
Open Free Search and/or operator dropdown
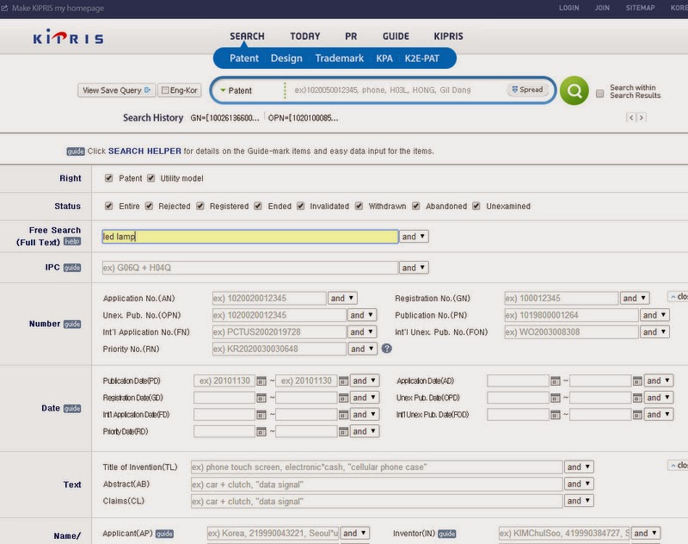pyautogui.click(x=414, y=237)
